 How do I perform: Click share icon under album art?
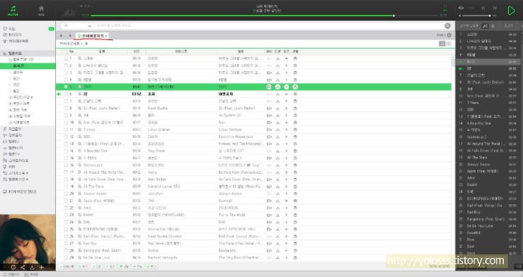(23, 268)
